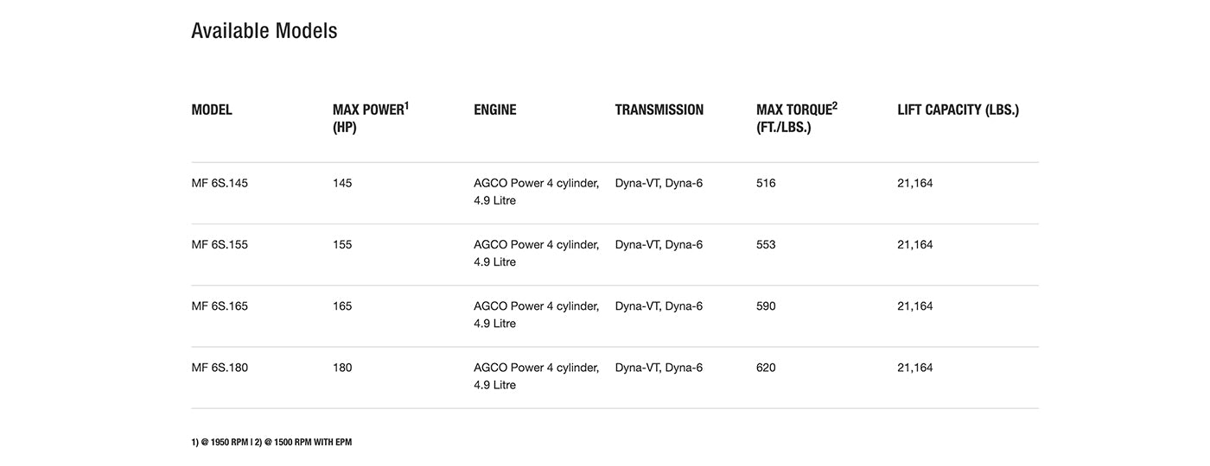Viewport: 1210px width, 466px height.
Task: Click the 516 max torque value
Action: point(766,183)
